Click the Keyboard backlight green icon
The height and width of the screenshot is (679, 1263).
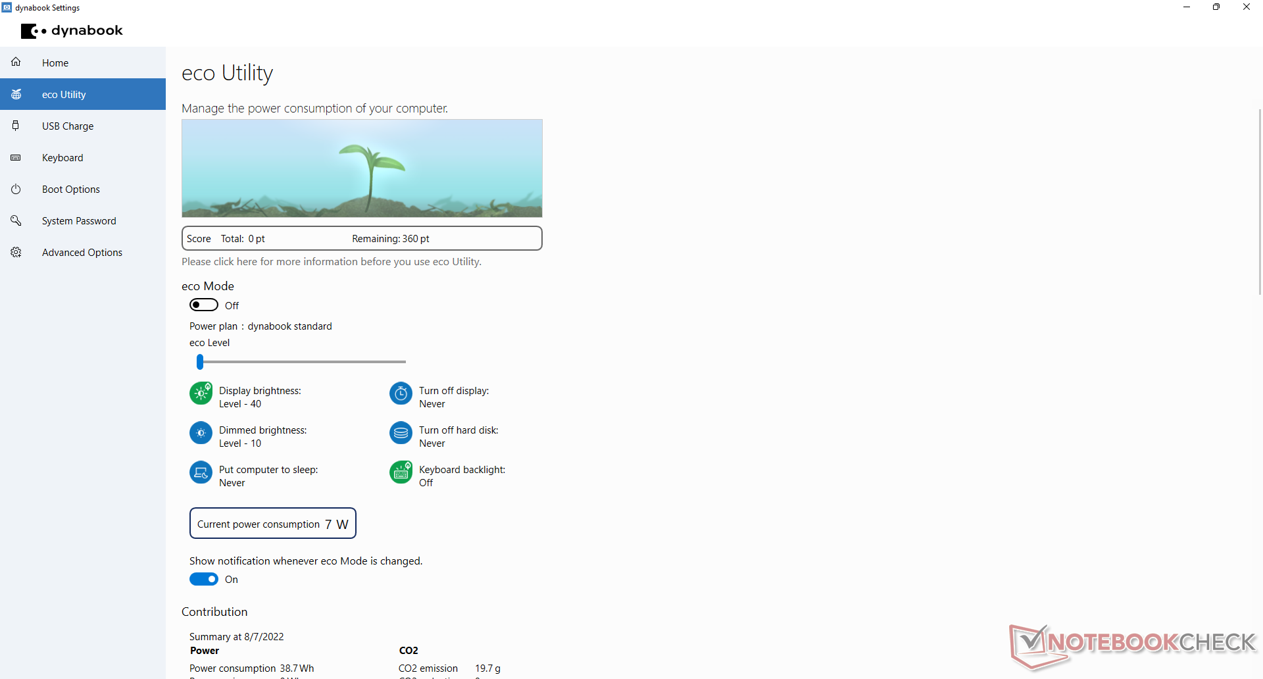401,472
